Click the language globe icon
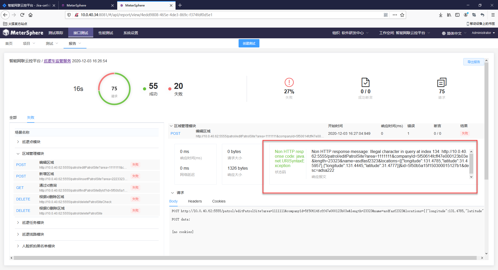This screenshot has height=270, width=498. (x=444, y=33)
